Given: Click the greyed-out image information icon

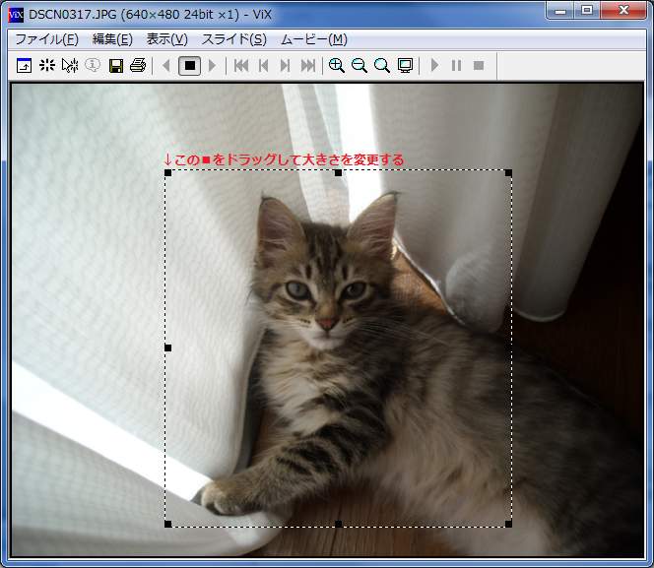Looking at the screenshot, I should click(x=93, y=65).
